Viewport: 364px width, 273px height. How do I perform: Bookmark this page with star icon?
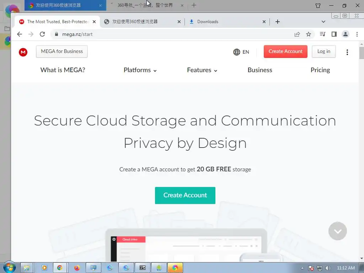tap(309, 34)
